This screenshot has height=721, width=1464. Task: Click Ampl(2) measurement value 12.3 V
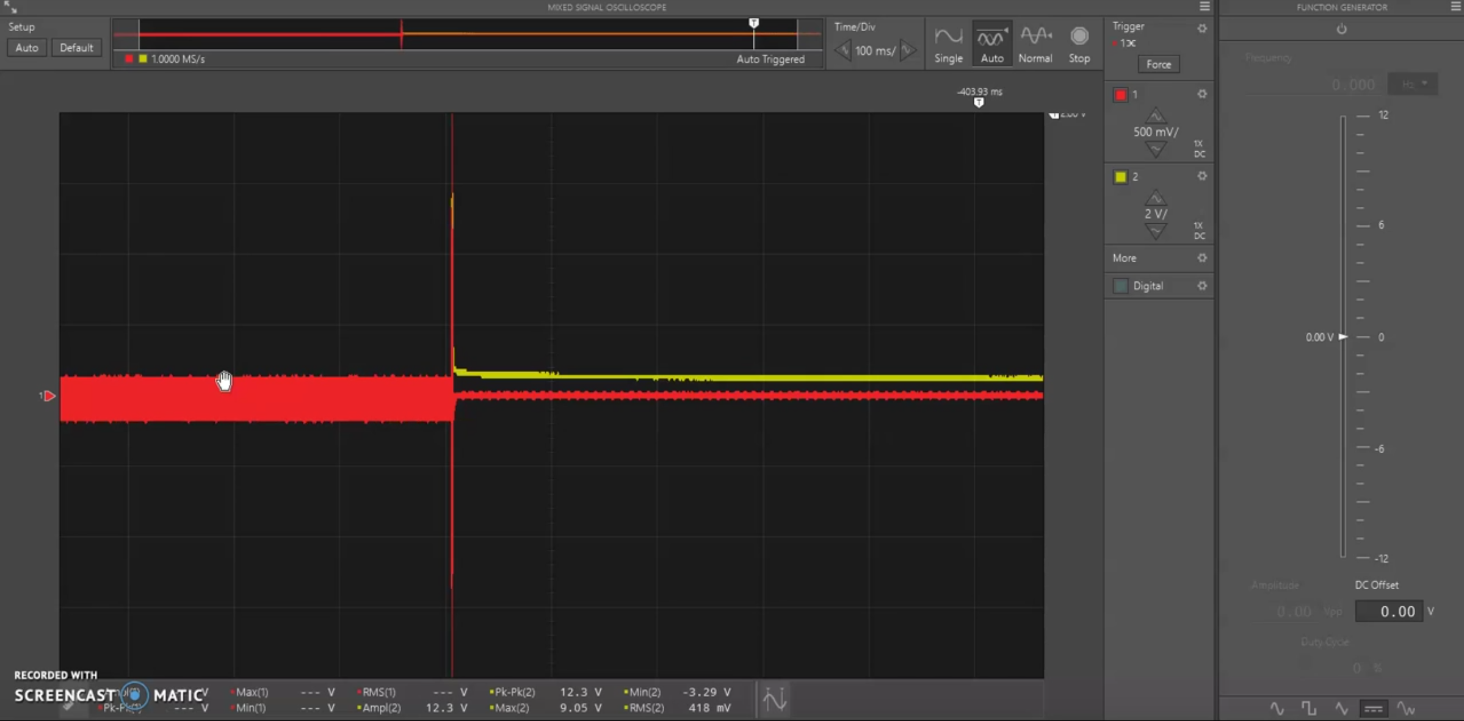446,708
